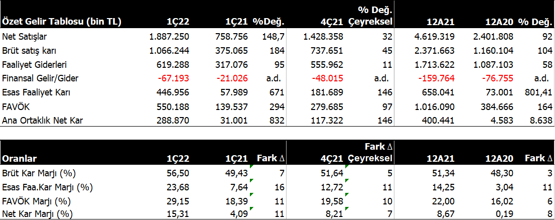Click the operating expense value 619.288

(x=173, y=64)
